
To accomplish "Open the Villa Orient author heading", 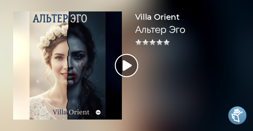I will (157, 17).
